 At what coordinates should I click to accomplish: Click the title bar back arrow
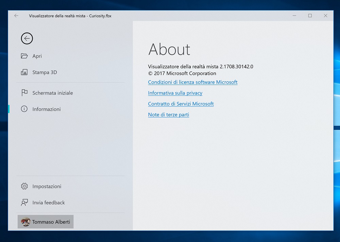[16, 16]
